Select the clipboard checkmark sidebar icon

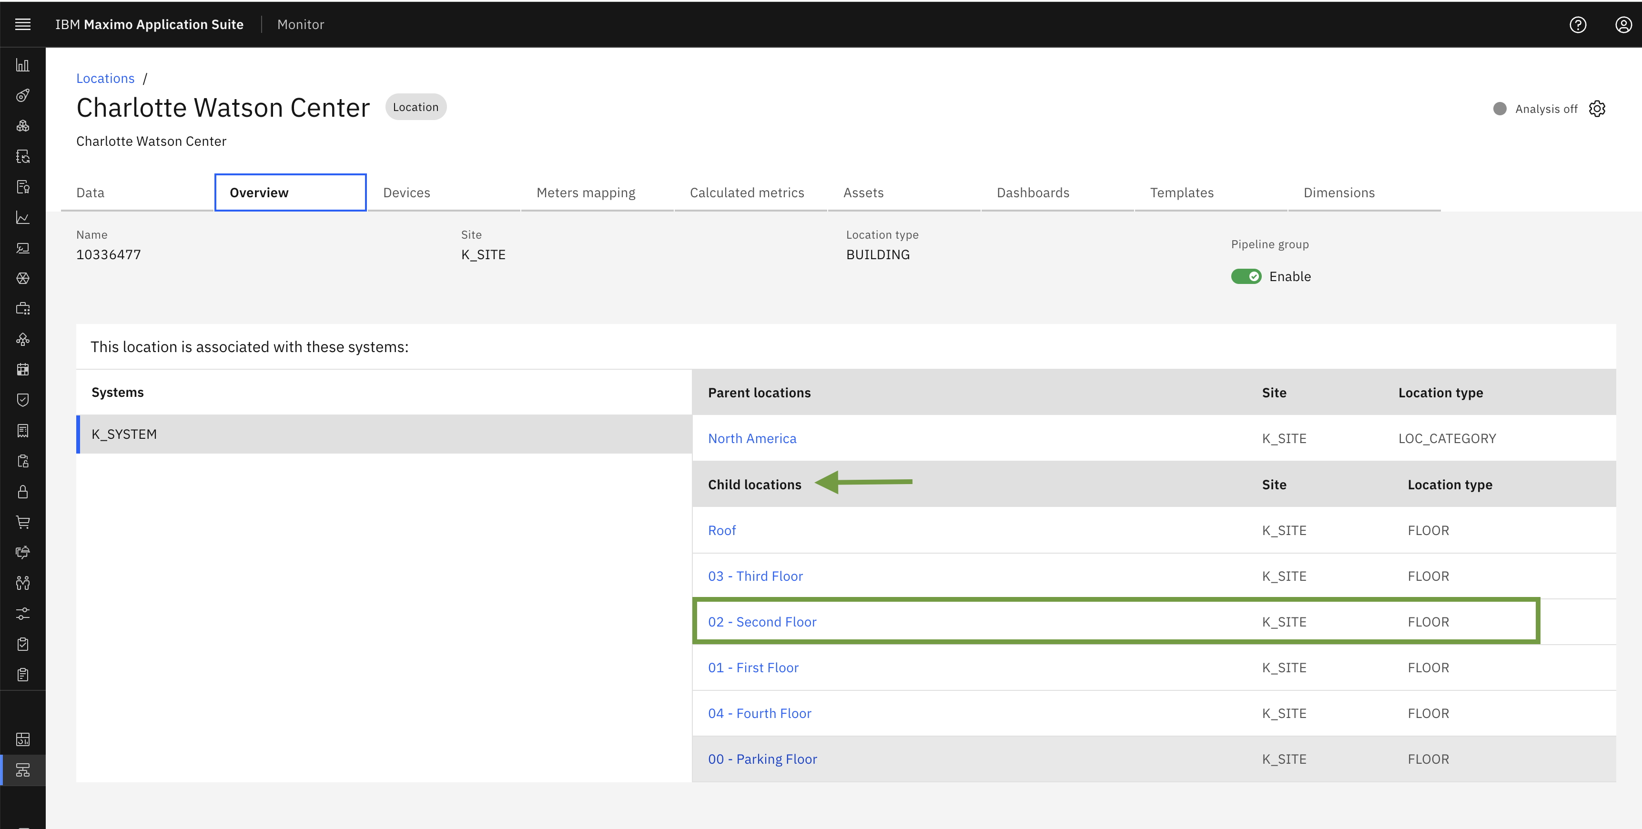[23, 644]
